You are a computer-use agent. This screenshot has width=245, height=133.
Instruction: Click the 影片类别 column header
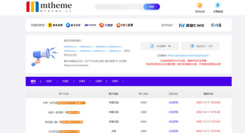(143, 94)
